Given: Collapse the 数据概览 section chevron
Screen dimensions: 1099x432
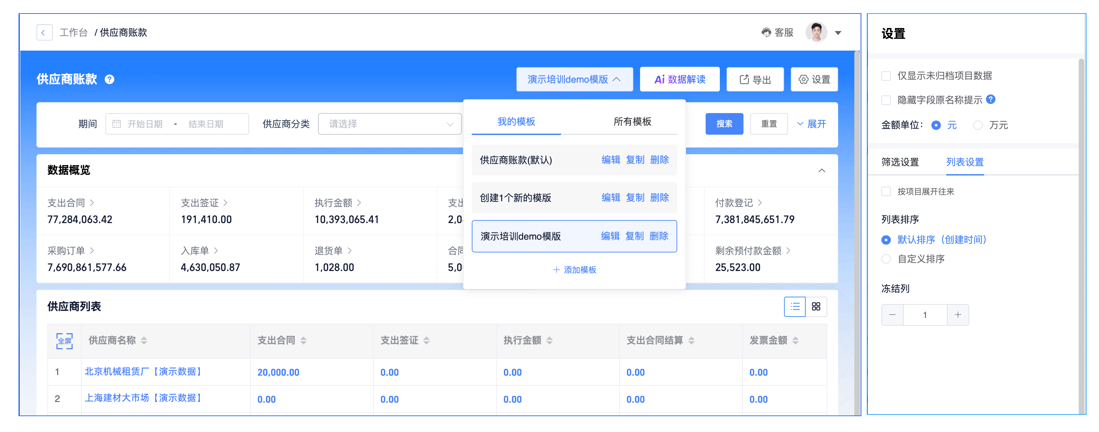Looking at the screenshot, I should [822, 170].
